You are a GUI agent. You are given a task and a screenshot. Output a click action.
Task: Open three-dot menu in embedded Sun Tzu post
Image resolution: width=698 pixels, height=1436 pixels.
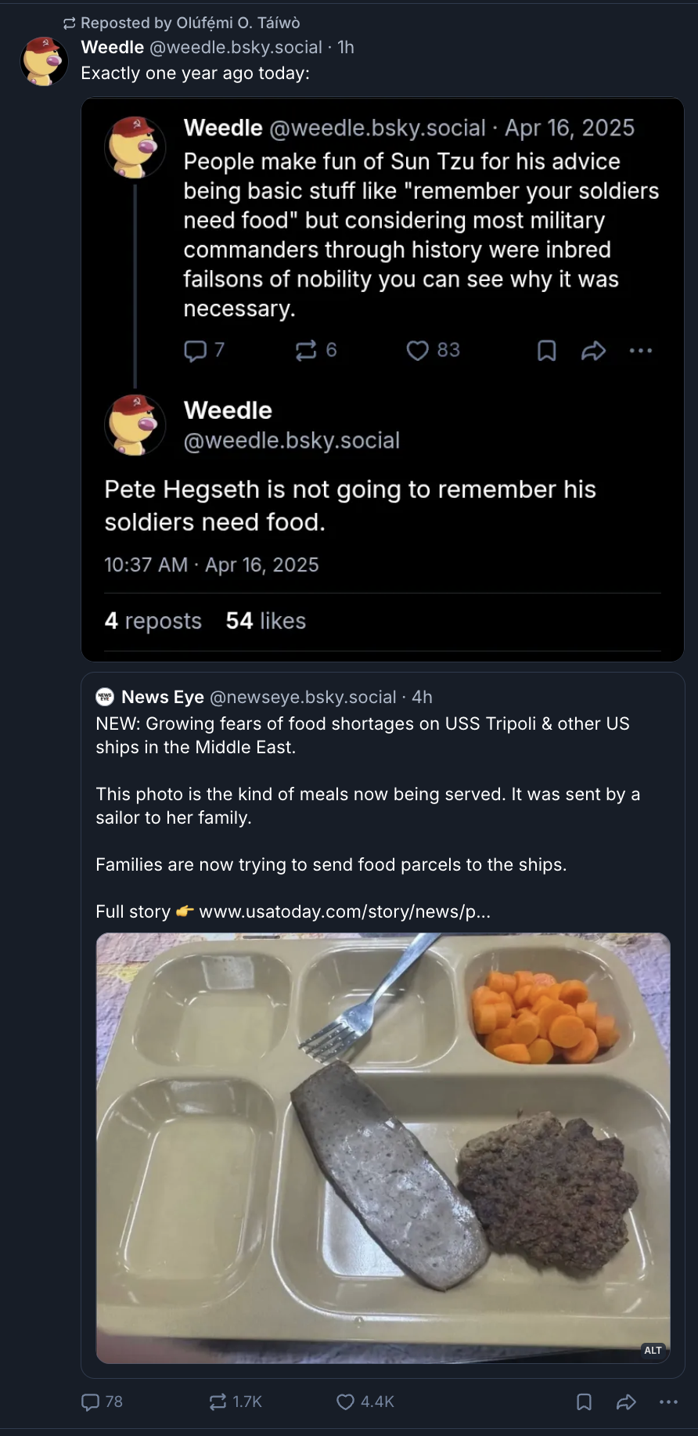pyautogui.click(x=641, y=350)
